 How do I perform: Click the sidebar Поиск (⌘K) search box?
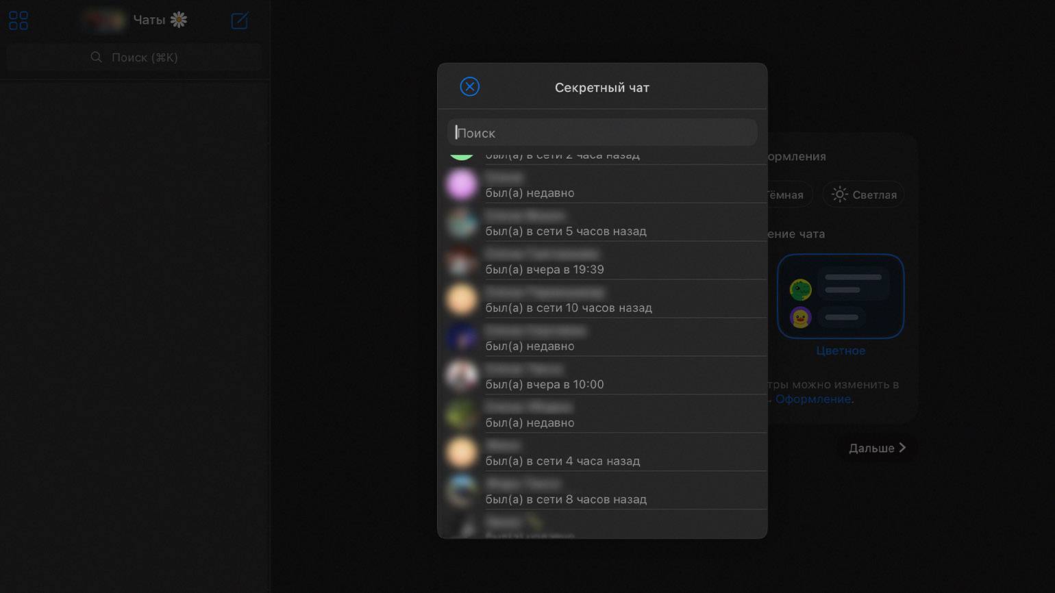click(x=134, y=58)
